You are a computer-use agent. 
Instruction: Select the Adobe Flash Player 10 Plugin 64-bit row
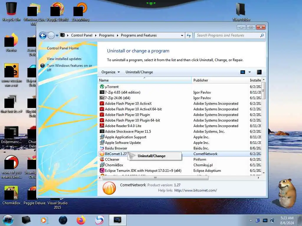tap(180, 120)
